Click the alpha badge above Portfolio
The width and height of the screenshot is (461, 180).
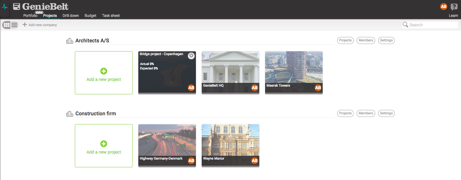click(39, 12)
